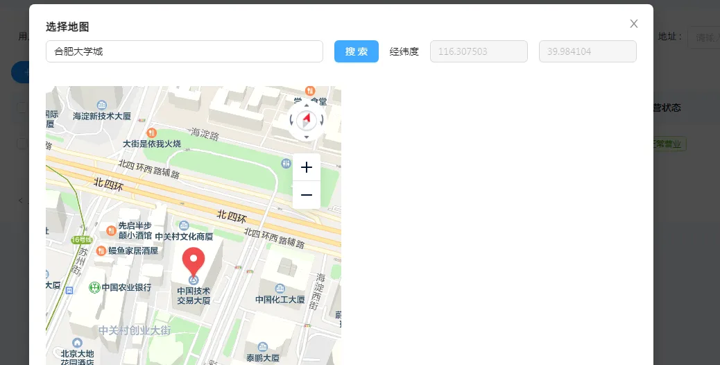Tilt map down using compass bottom arrow

tap(307, 137)
